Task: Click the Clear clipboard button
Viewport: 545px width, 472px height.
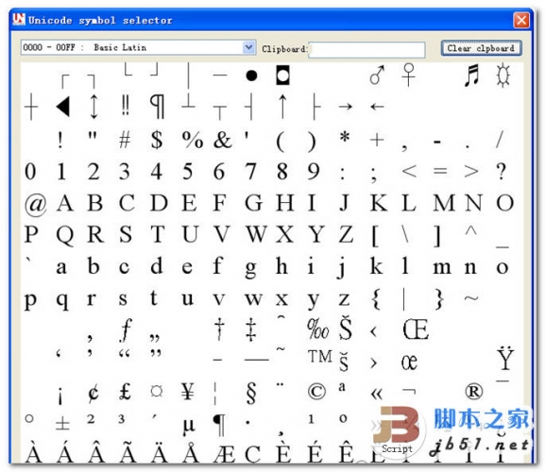Action: 482,48
